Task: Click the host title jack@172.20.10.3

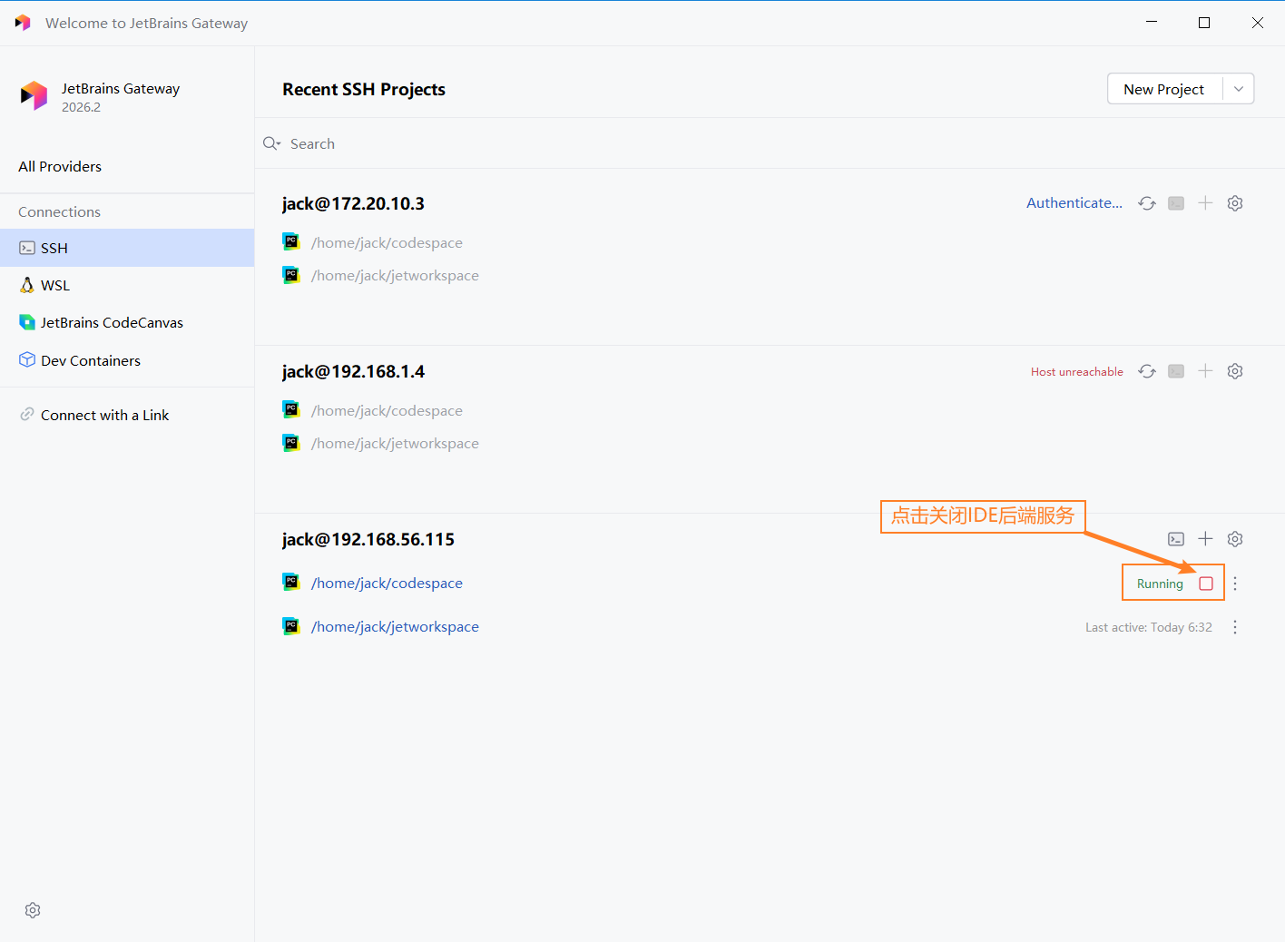Action: pyautogui.click(x=353, y=203)
